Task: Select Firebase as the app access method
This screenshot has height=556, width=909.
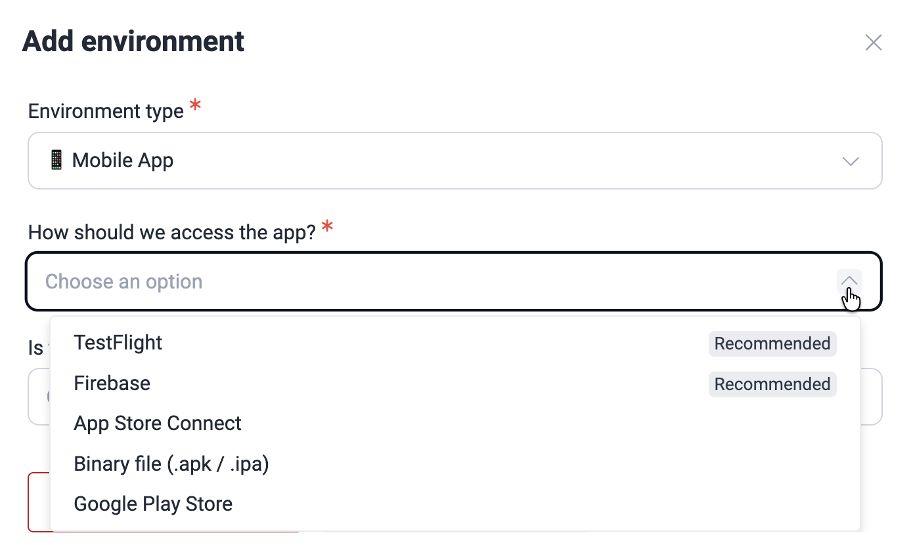Action: [112, 383]
